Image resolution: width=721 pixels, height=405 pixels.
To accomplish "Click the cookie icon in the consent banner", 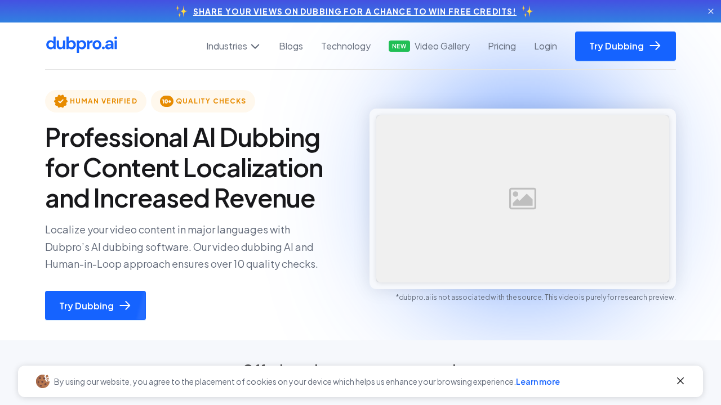I will tap(42, 381).
